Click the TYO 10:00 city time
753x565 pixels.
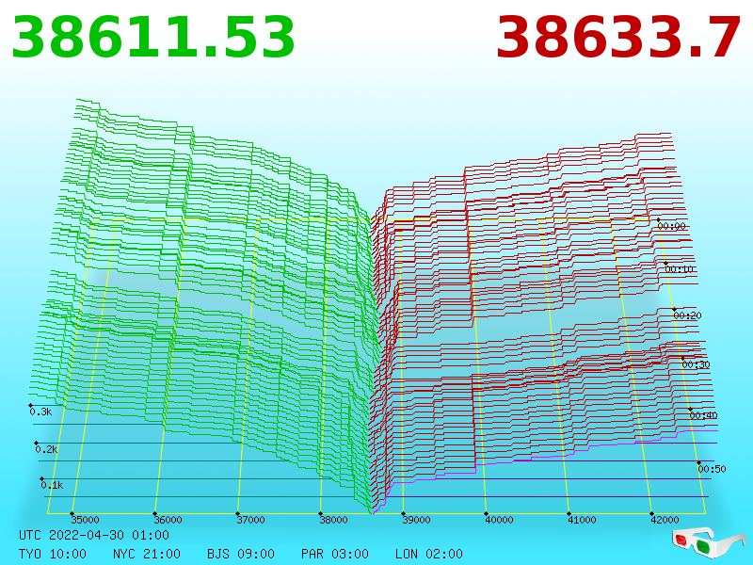click(53, 554)
